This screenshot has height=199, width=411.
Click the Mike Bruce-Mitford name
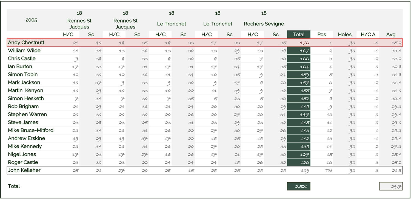pos(31,130)
